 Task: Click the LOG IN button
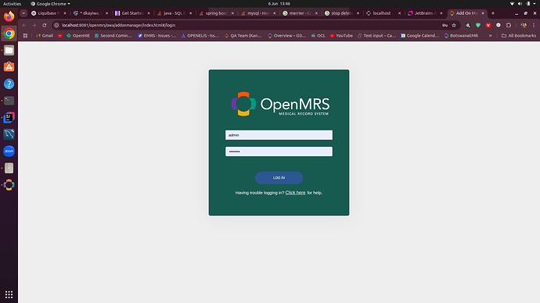pos(279,177)
